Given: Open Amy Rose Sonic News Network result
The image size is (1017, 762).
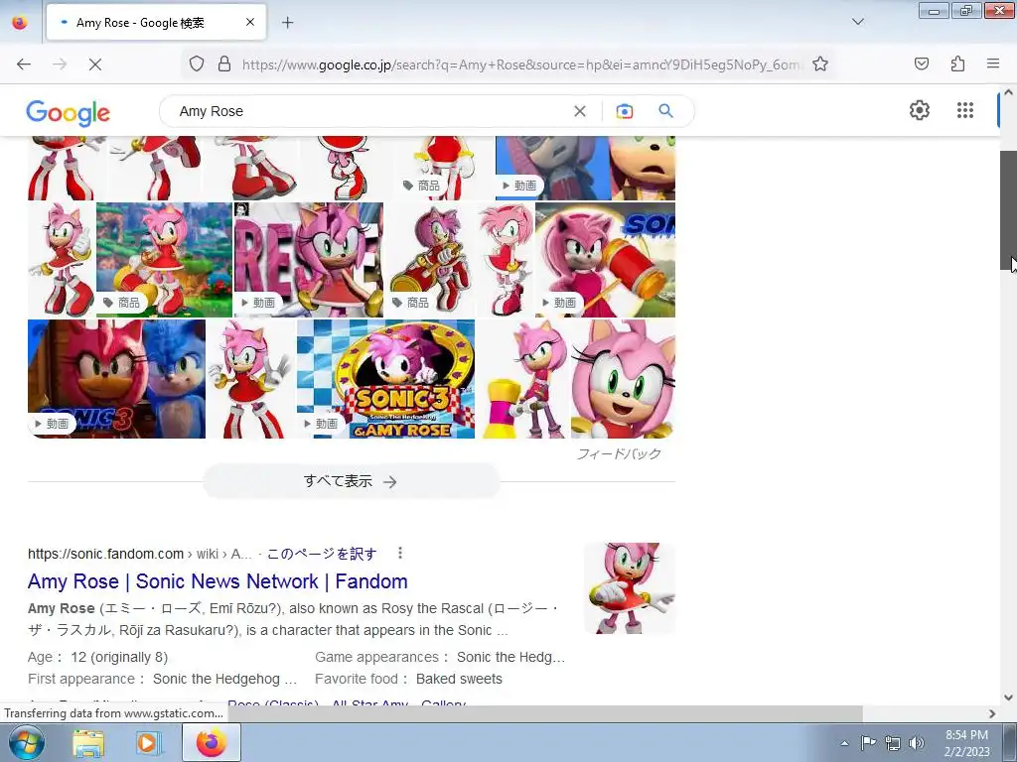Looking at the screenshot, I should [218, 581].
